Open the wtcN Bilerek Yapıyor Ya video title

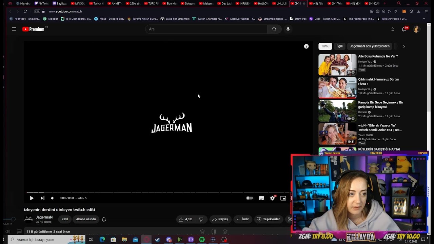[380, 128]
